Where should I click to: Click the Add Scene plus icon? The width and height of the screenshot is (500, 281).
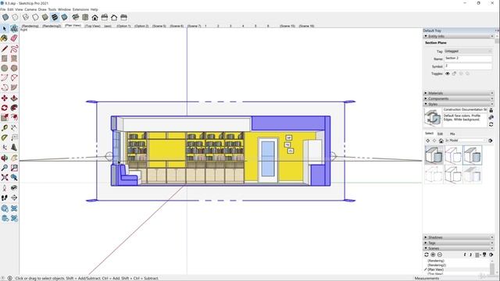(433, 254)
